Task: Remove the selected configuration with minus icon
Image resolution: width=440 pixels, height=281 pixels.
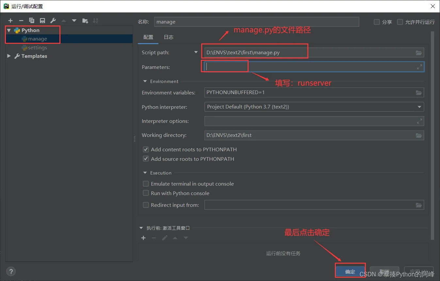Action: (21, 21)
